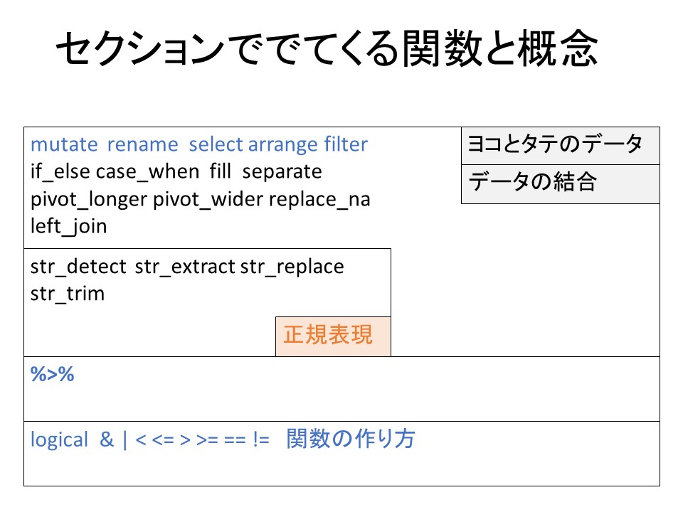683x512 pixels.
Task: Click the blue word mutate
Action: [x=64, y=145]
